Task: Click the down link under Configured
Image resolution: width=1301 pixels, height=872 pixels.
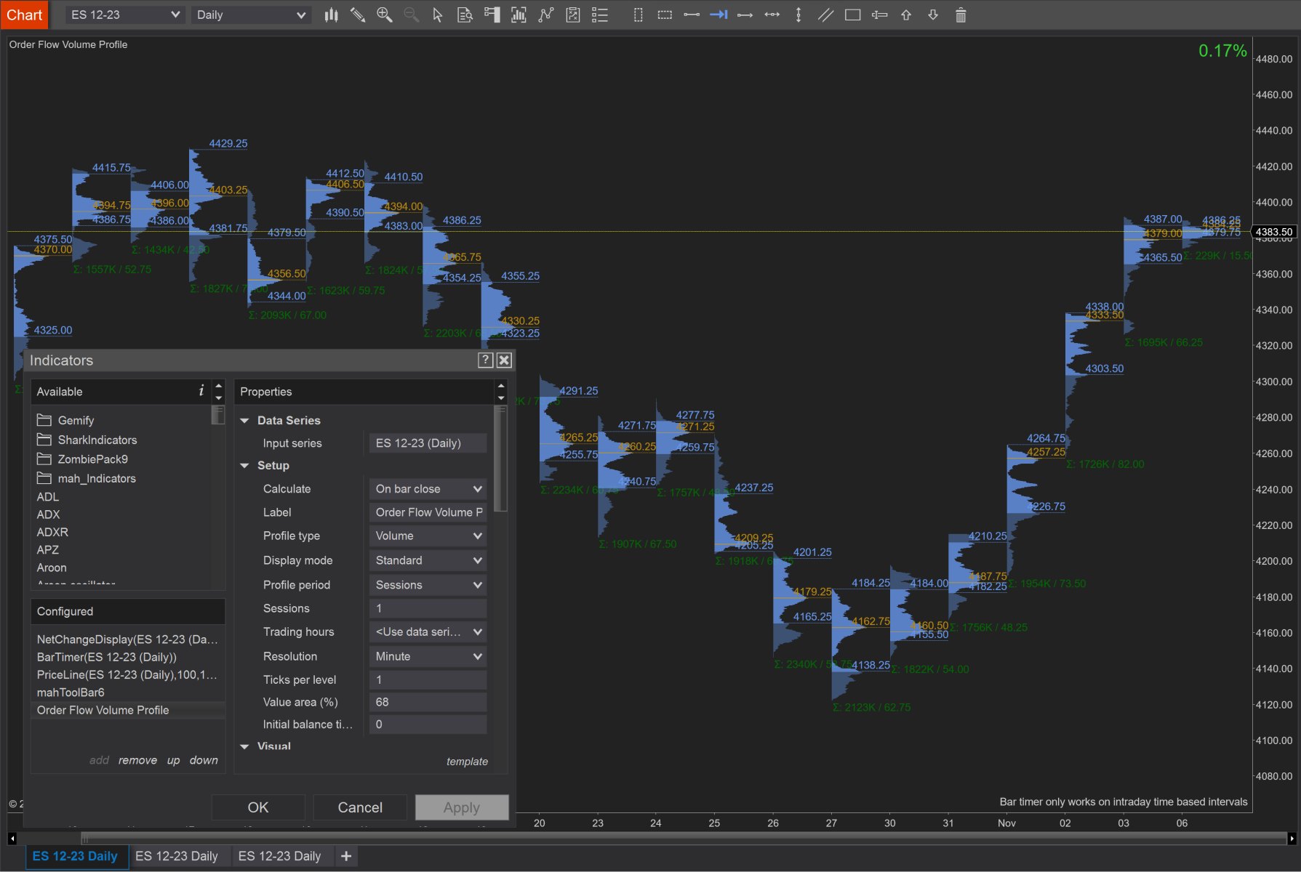Action: coord(204,760)
